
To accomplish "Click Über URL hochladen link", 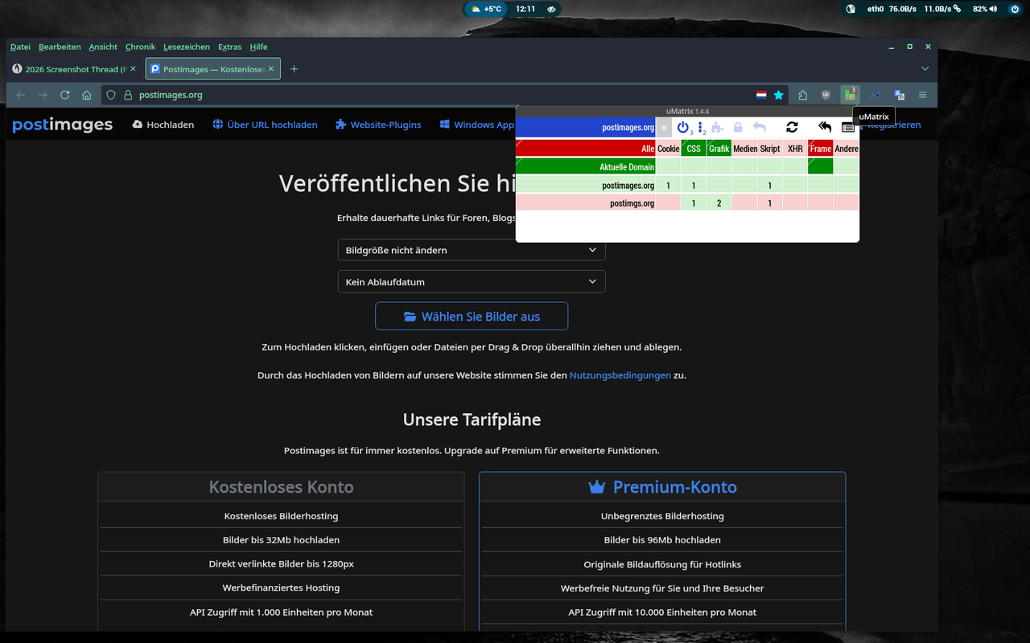I will [x=265, y=125].
